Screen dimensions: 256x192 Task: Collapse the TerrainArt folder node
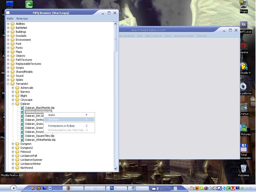coord(8,84)
